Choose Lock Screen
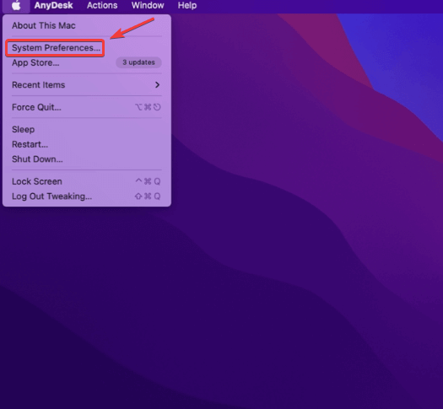This screenshot has height=409, width=443. (x=87, y=181)
